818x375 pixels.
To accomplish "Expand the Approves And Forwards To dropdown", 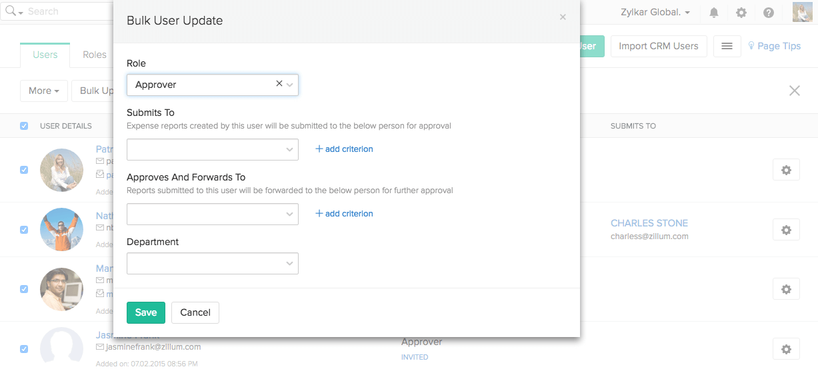I will coord(213,214).
